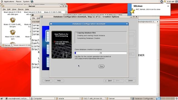Open the Places menu in the Server window

click(21, 9)
